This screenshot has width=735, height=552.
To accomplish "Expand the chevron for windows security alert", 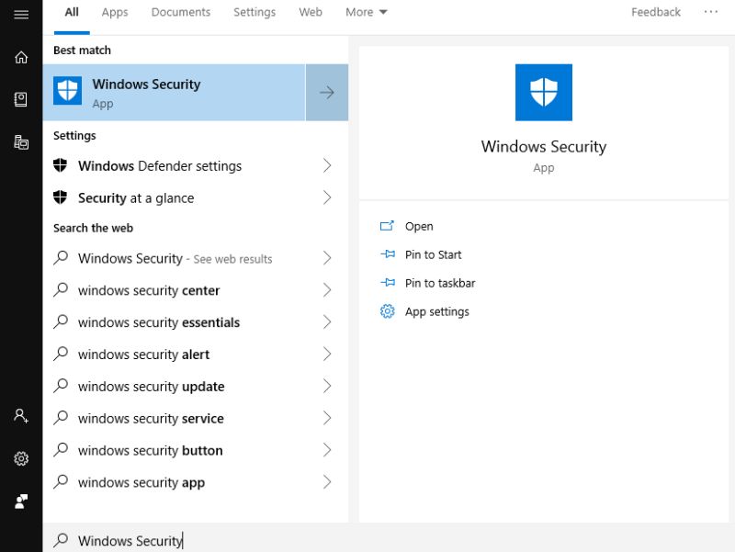I will (x=327, y=354).
